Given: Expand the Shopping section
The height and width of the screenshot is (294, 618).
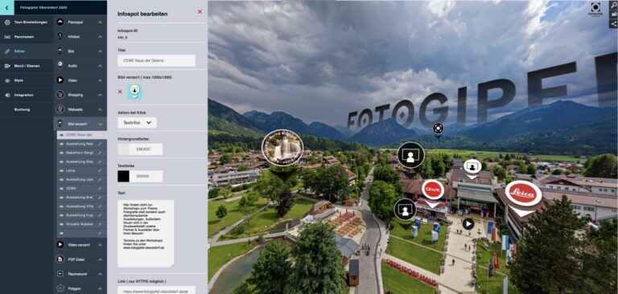Looking at the screenshot, I should pos(100,95).
